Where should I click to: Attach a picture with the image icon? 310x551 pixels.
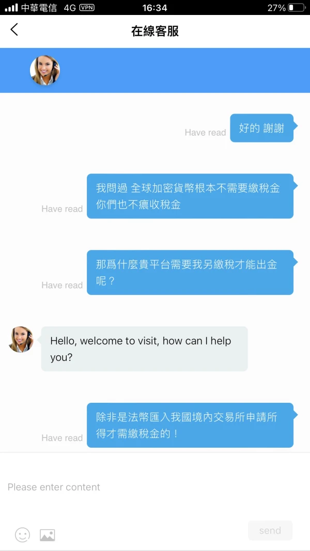click(x=48, y=535)
